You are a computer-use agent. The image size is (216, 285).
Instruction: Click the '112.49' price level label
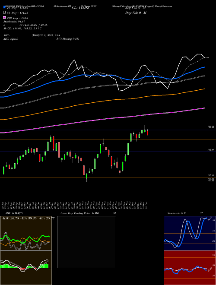[x=211, y=149]
